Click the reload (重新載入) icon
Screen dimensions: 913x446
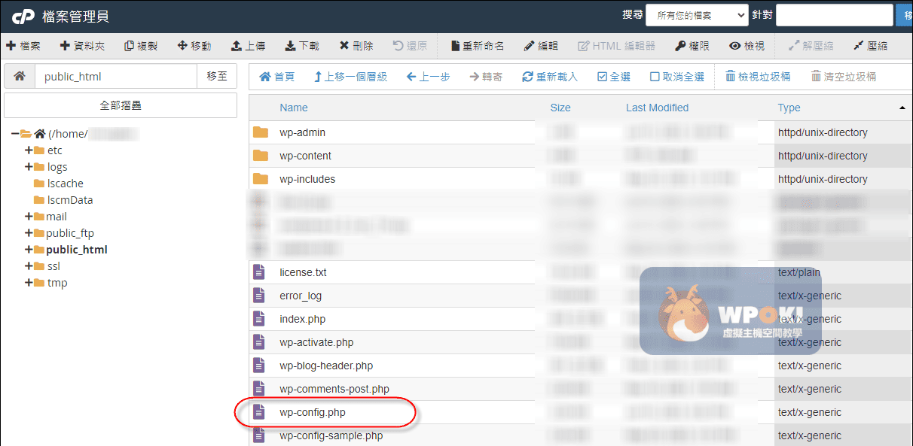528,77
